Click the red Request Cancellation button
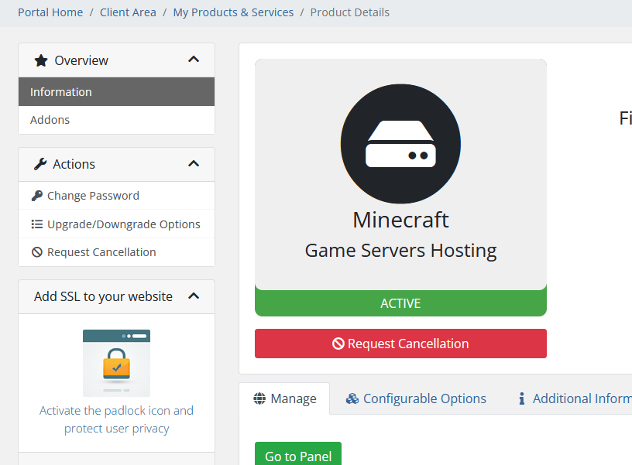This screenshot has height=465, width=632. point(400,344)
